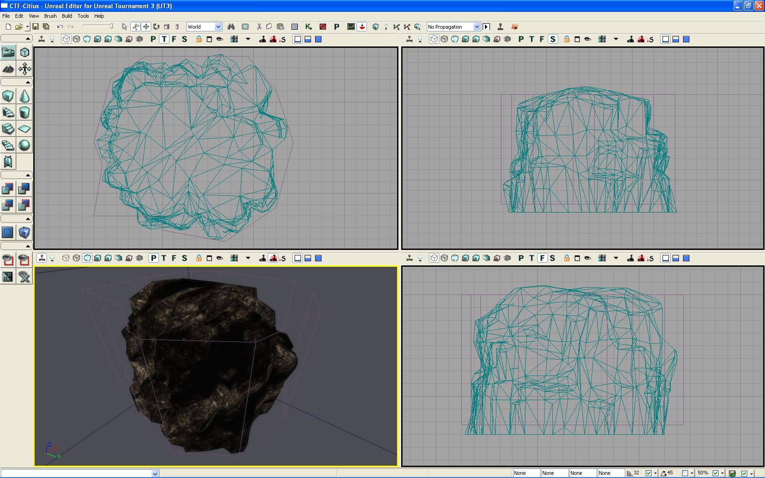Open the Brush menu
765x478 pixels.
click(x=50, y=16)
